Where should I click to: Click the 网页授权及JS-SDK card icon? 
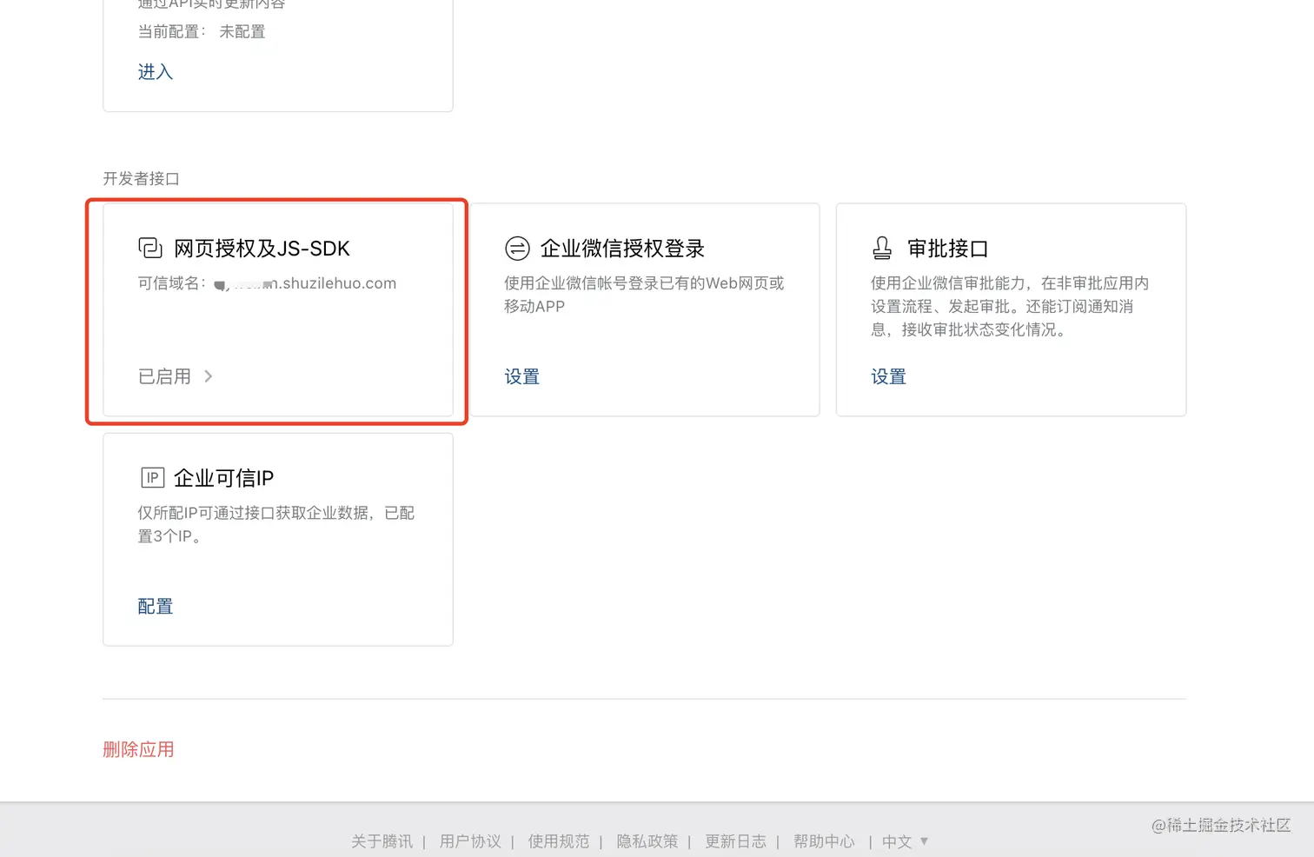click(x=150, y=249)
